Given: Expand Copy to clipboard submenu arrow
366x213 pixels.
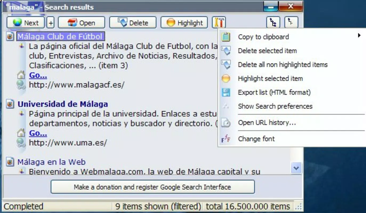Looking at the screenshot, I should pyautogui.click(x=359, y=35).
